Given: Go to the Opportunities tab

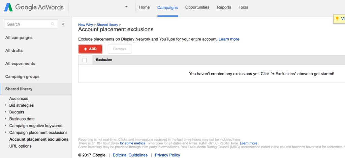Looking at the screenshot, I should (x=197, y=7).
